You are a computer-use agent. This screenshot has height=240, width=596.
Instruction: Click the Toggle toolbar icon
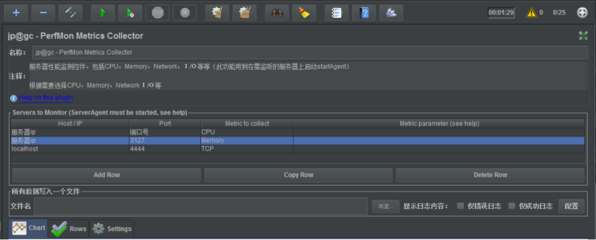(x=71, y=13)
